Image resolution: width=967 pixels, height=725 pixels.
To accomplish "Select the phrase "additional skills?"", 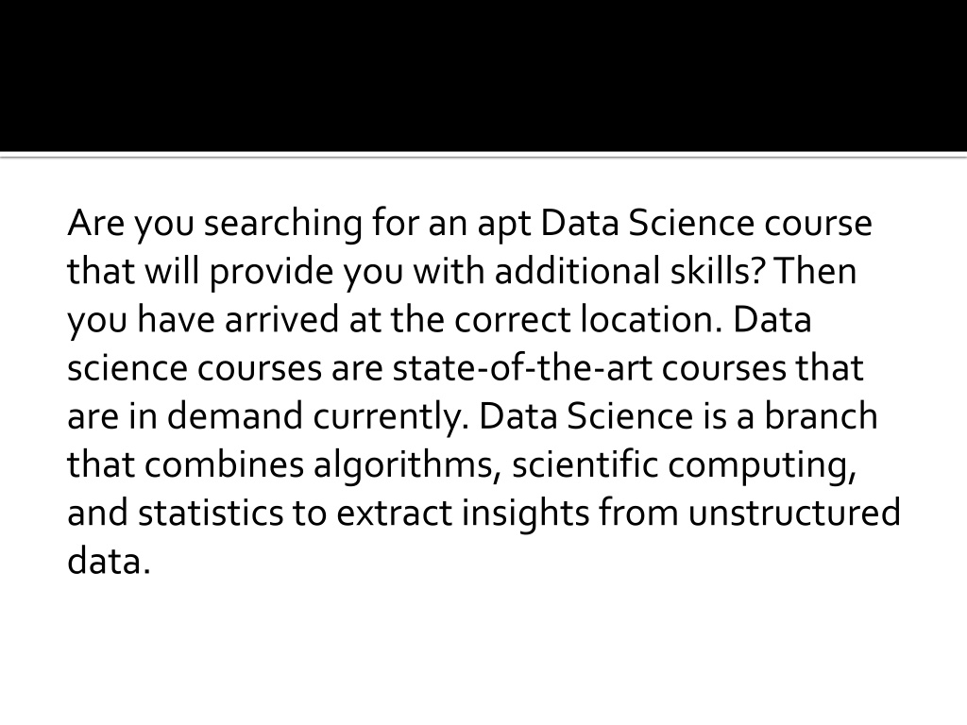I will (629, 271).
